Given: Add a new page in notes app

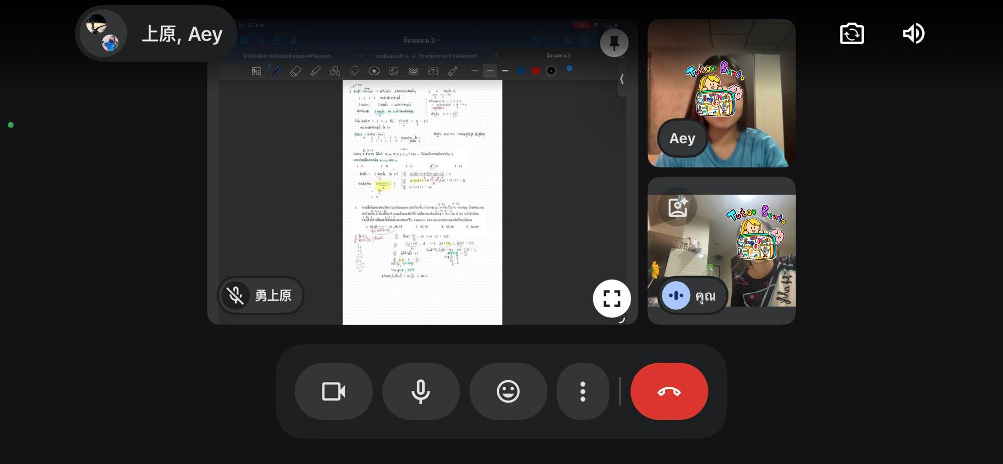Looking at the screenshot, I should 585,40.
